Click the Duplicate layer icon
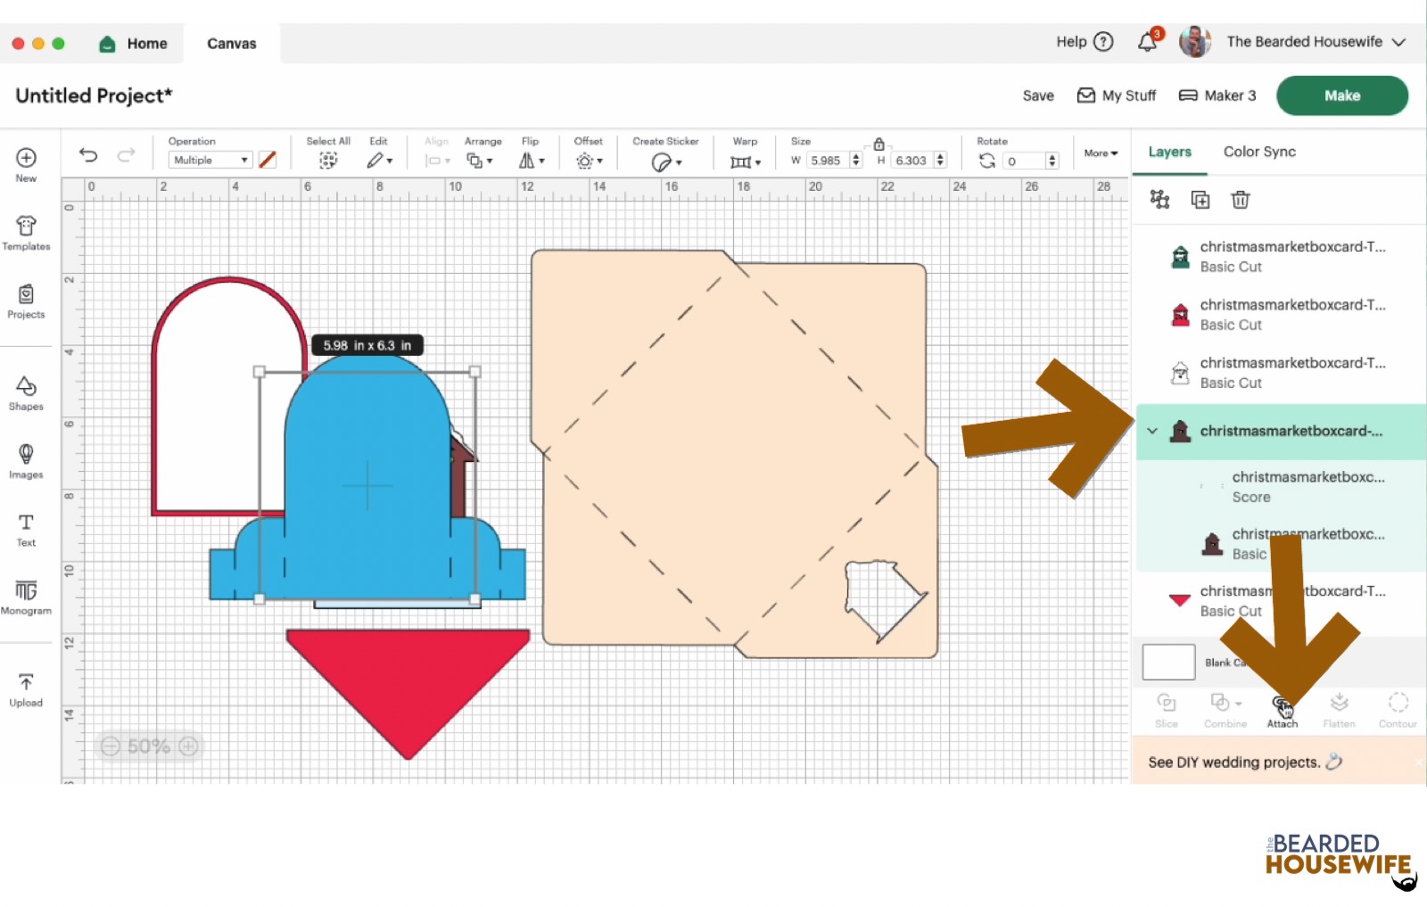The image size is (1427, 907). pos(1200,199)
